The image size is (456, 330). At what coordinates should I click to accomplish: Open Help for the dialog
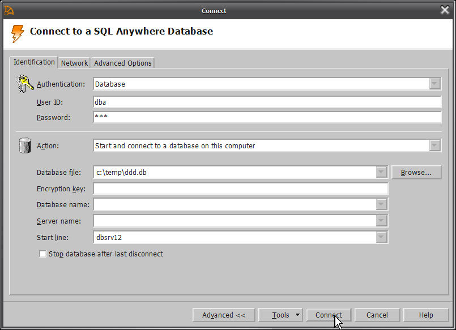[x=426, y=315]
